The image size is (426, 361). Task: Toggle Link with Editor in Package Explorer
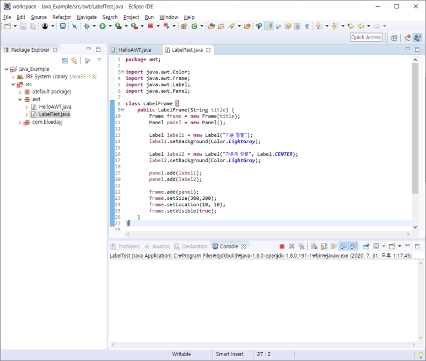coord(74,60)
